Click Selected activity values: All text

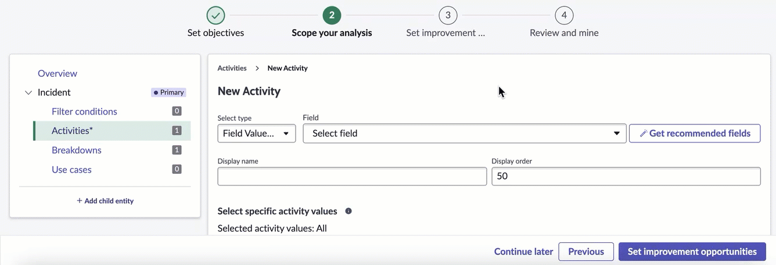[272, 228]
